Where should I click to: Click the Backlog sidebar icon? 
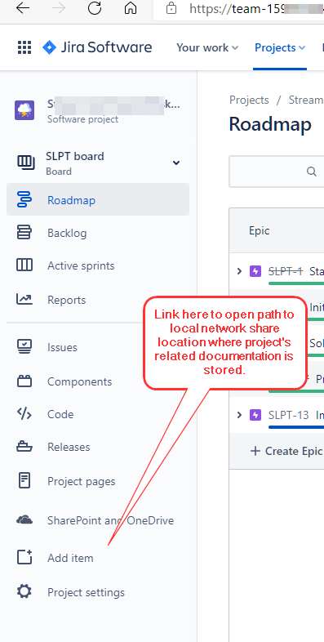tap(24, 233)
